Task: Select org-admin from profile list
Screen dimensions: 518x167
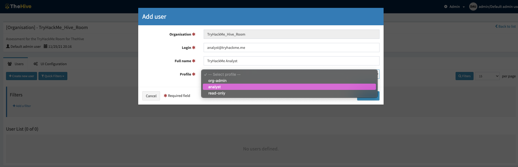Action: 217,81
